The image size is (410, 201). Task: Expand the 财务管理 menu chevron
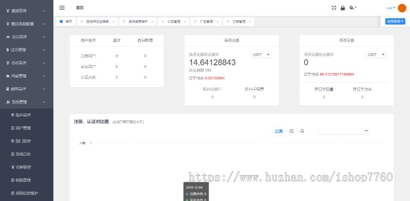(44, 89)
